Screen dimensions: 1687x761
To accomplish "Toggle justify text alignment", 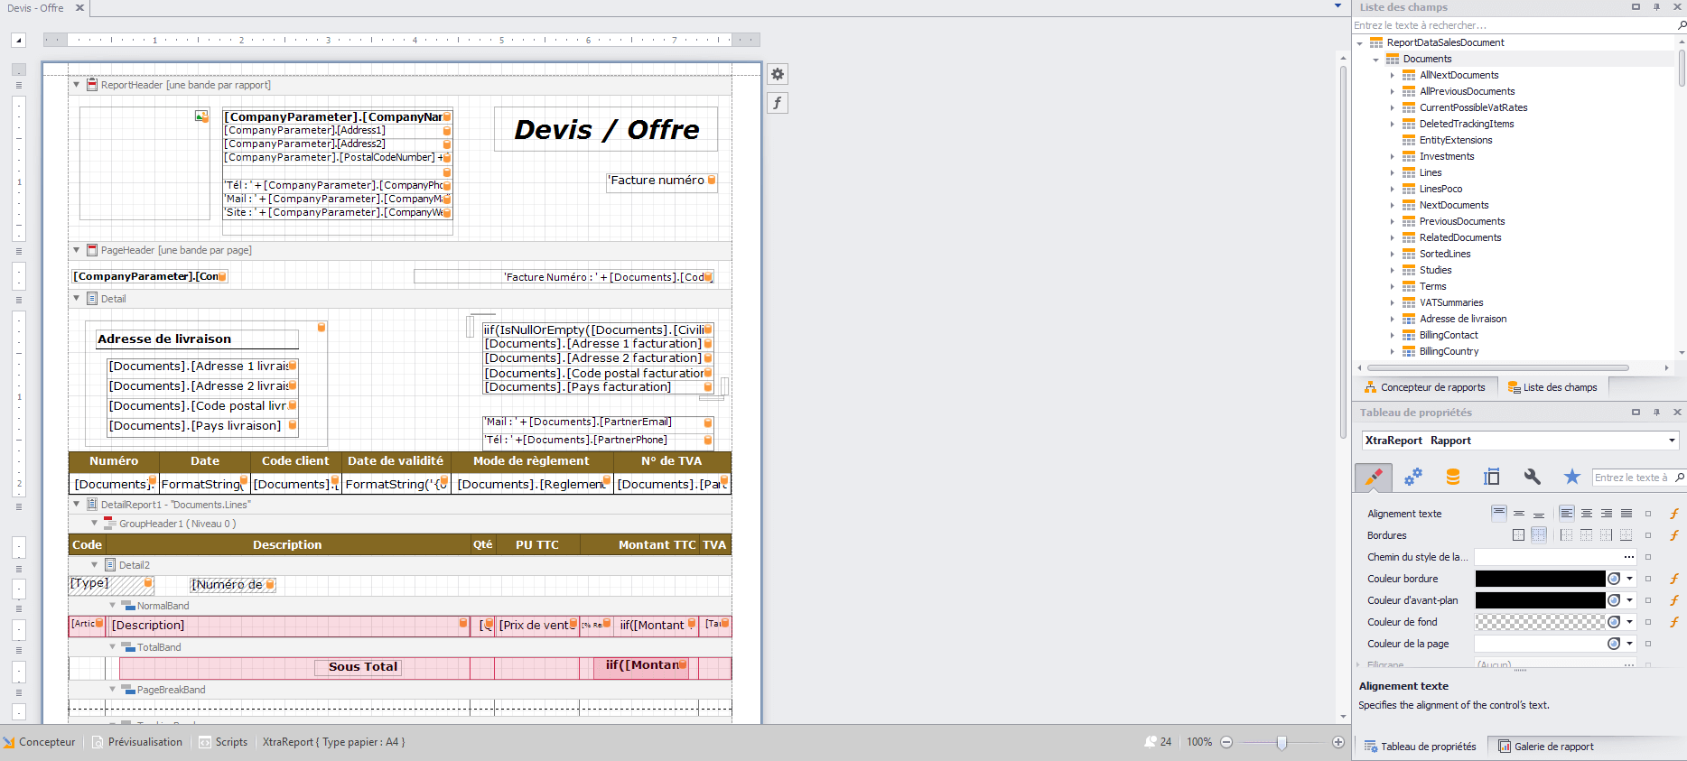I will point(1626,514).
